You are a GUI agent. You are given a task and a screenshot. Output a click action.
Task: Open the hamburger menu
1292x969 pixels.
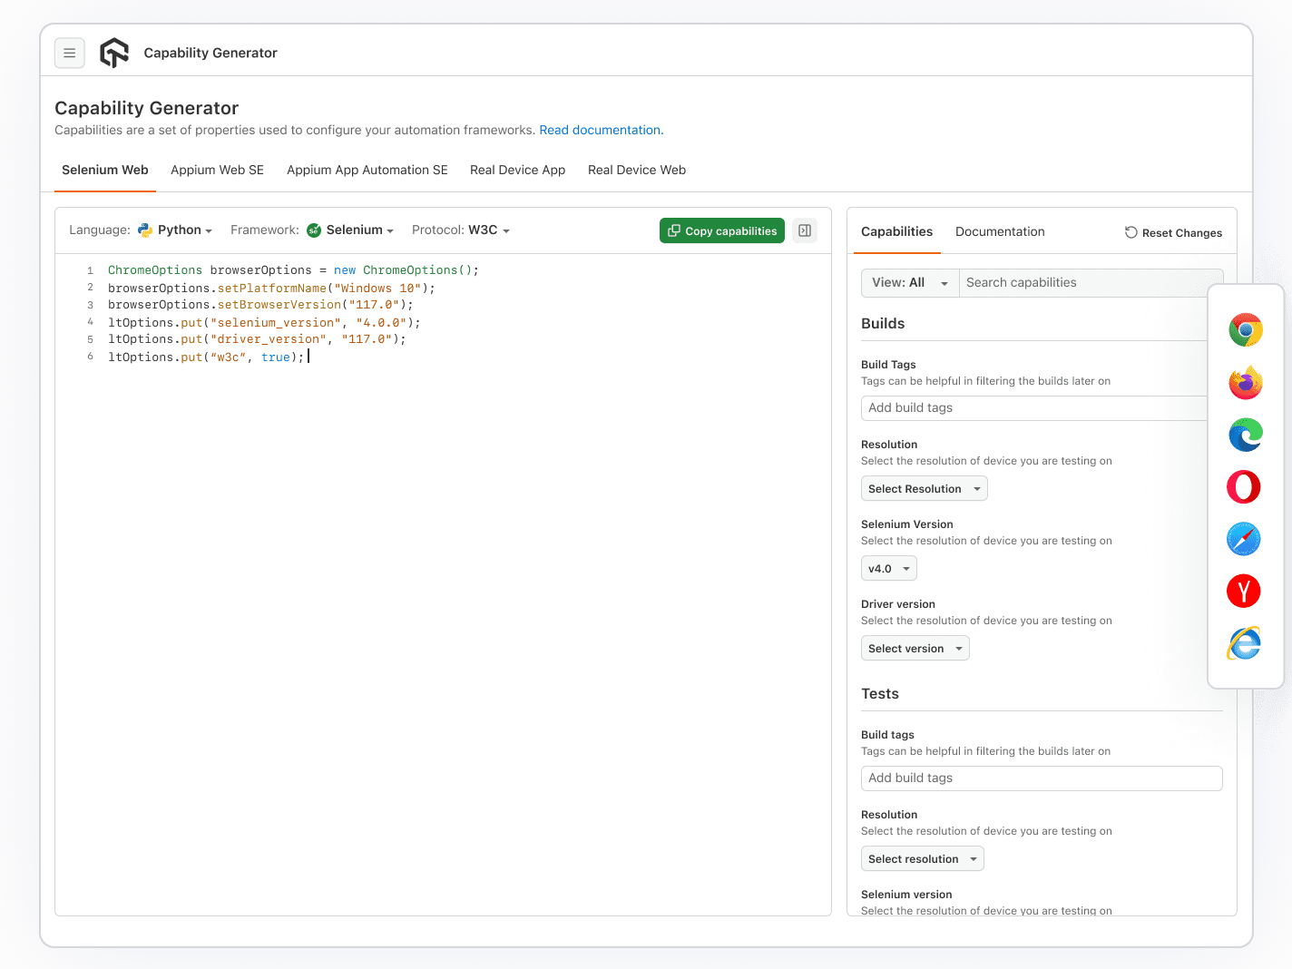[70, 53]
